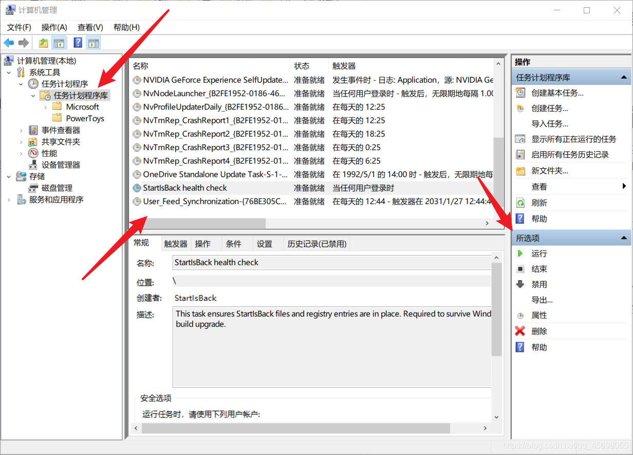This screenshot has height=455, width=633.
Task: Collapse the 任务计划程序 tree node
Action: 21,84
